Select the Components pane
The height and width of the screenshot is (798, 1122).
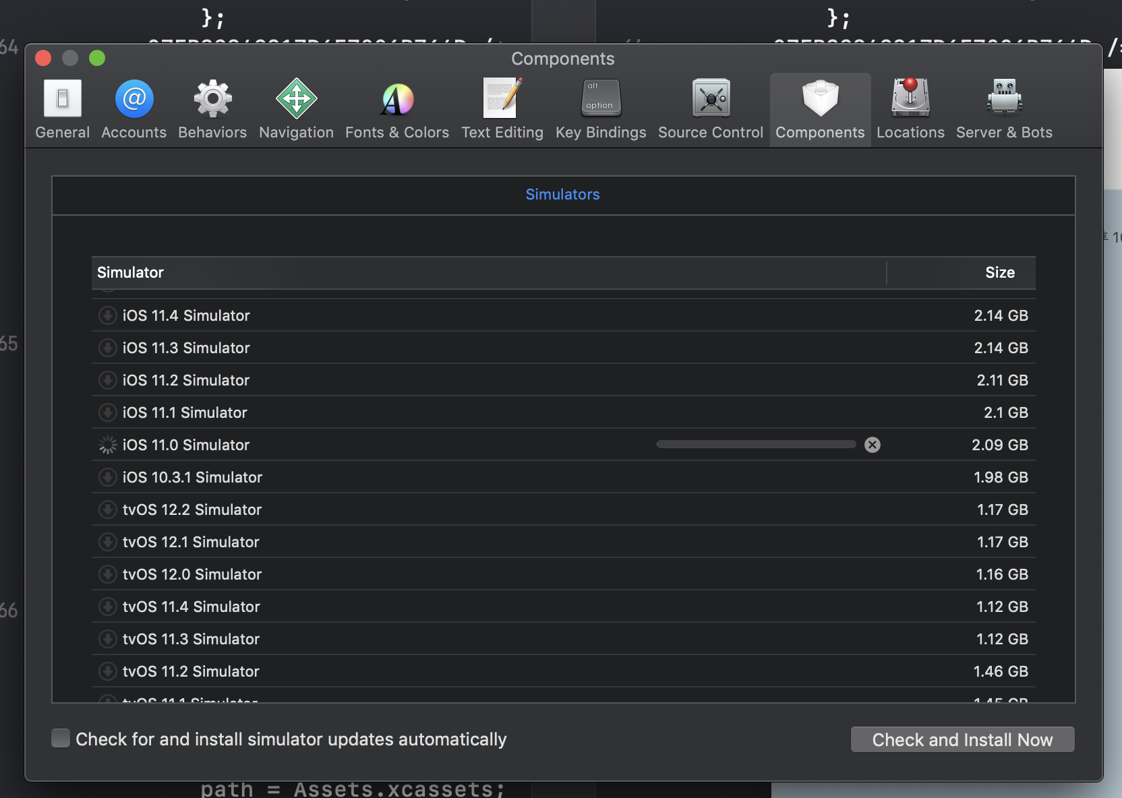tap(820, 109)
